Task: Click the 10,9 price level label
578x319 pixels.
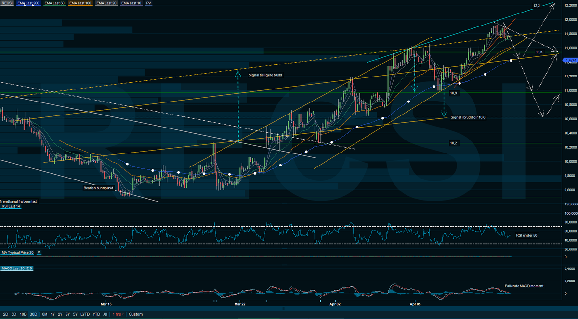Action: [x=453, y=93]
